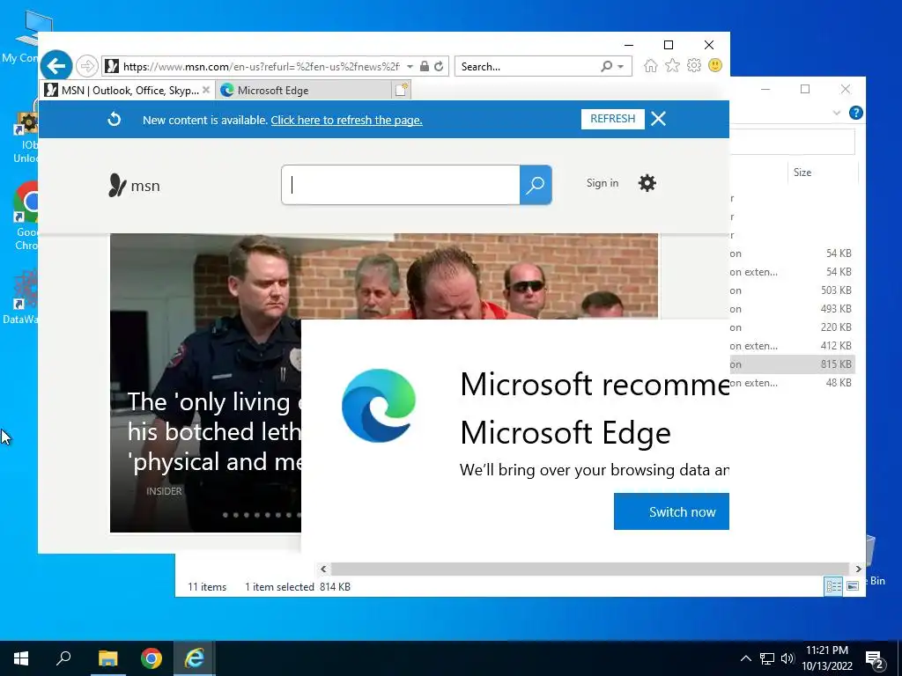Select the 493 KB file row

(x=792, y=309)
